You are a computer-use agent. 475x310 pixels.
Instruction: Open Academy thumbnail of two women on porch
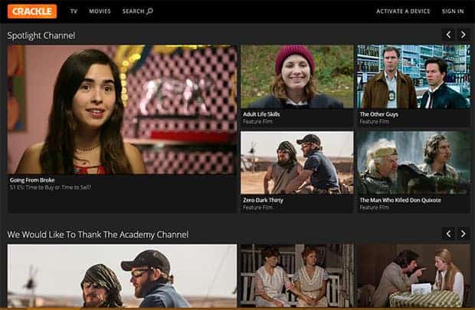pyautogui.click(x=297, y=275)
